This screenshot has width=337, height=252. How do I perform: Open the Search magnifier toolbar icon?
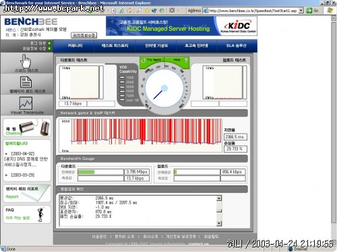(x=139, y=11)
